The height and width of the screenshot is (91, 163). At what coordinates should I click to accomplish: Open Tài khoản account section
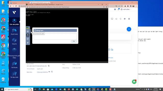[14, 65]
